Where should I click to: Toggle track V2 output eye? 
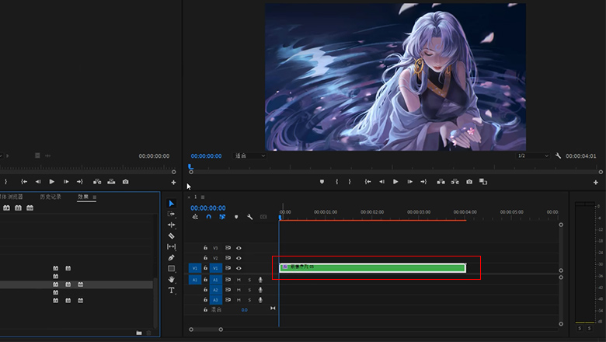[x=239, y=258]
